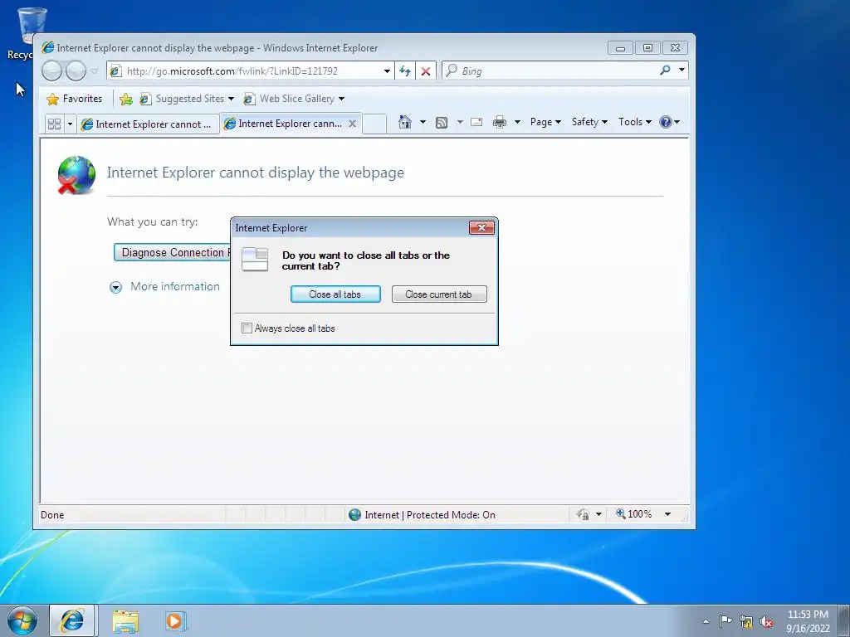Open the Page menu
The height and width of the screenshot is (637, 850).
coord(545,122)
